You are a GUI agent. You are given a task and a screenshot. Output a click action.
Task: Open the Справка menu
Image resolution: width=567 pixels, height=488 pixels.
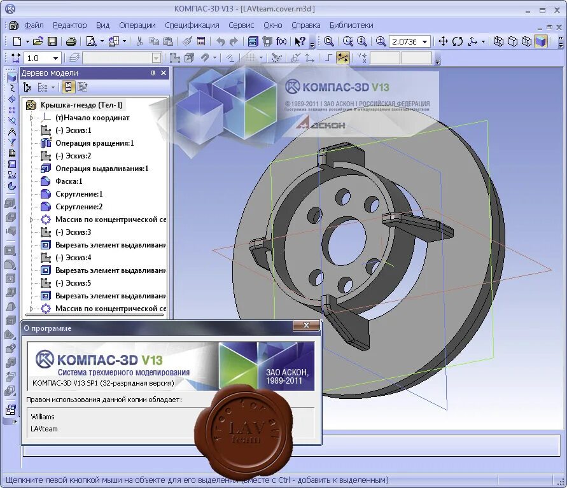click(x=306, y=25)
